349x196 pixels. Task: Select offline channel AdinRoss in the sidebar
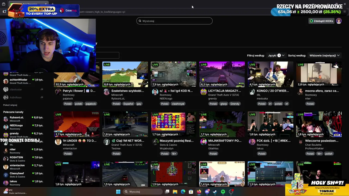pos(23,97)
